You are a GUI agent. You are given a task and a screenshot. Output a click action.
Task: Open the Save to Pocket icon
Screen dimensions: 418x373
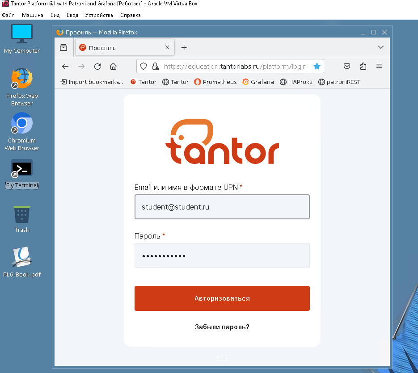(347, 67)
